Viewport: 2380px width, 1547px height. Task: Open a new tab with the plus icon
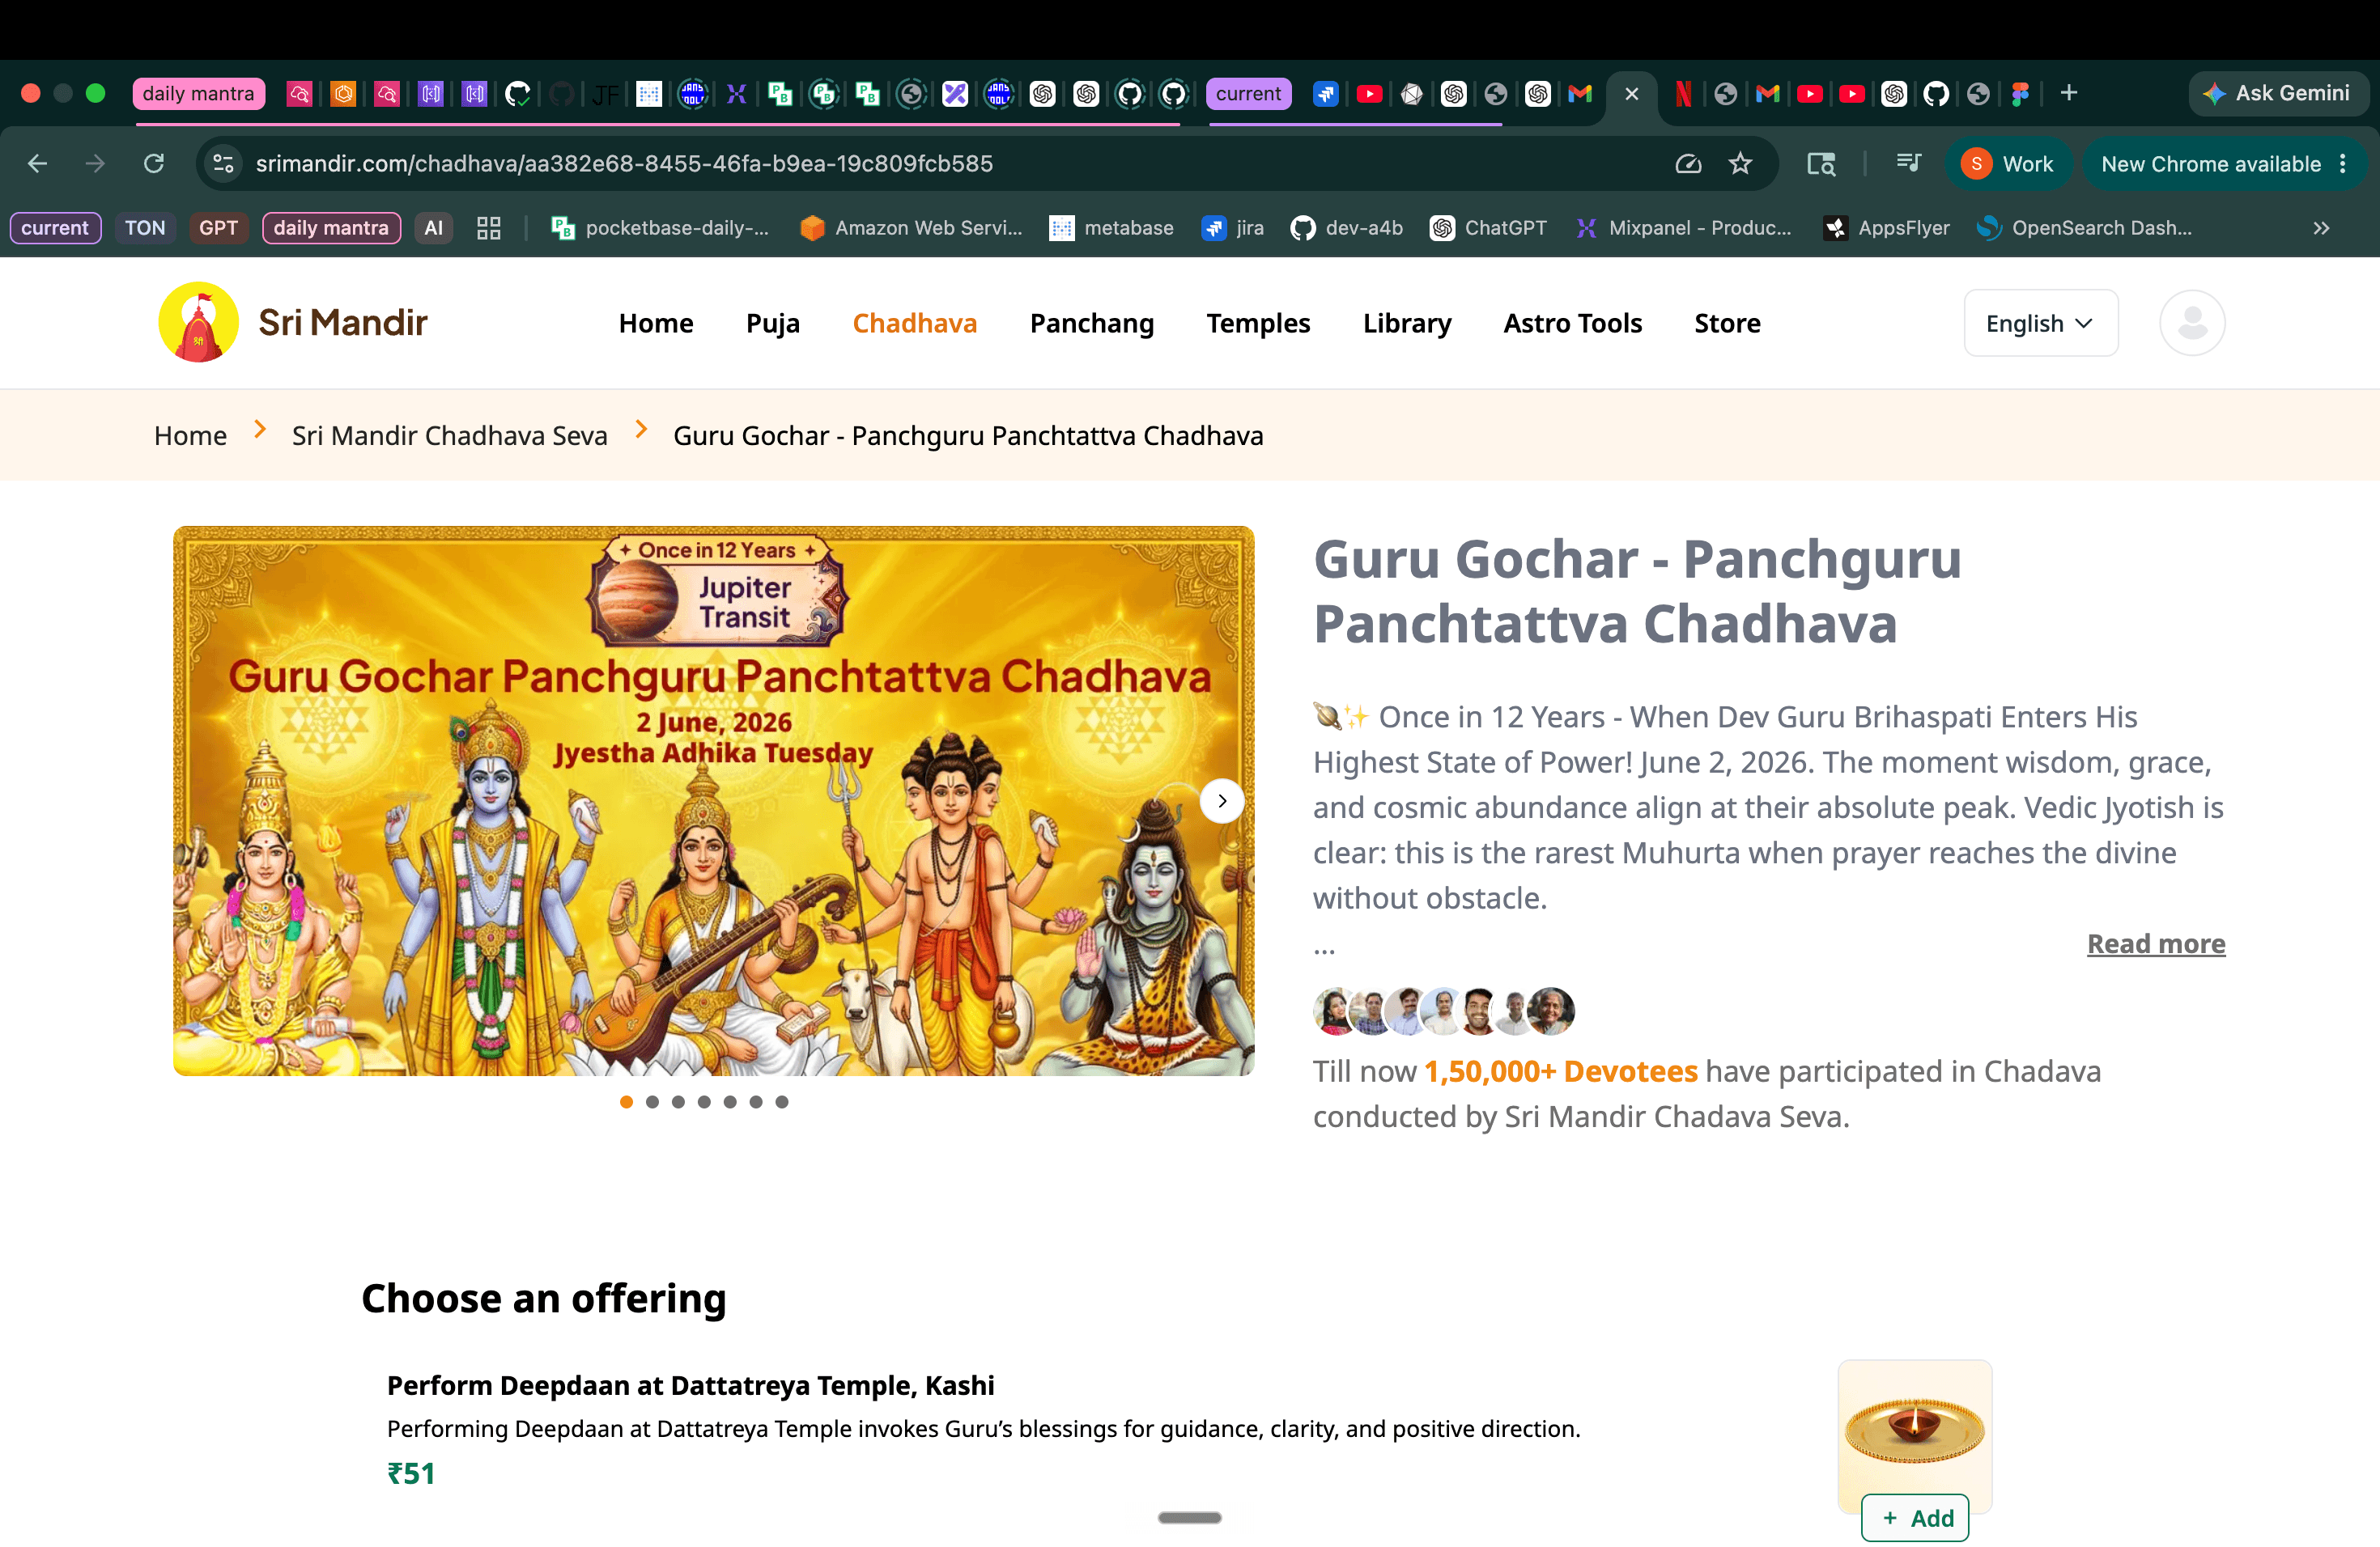coord(2069,93)
